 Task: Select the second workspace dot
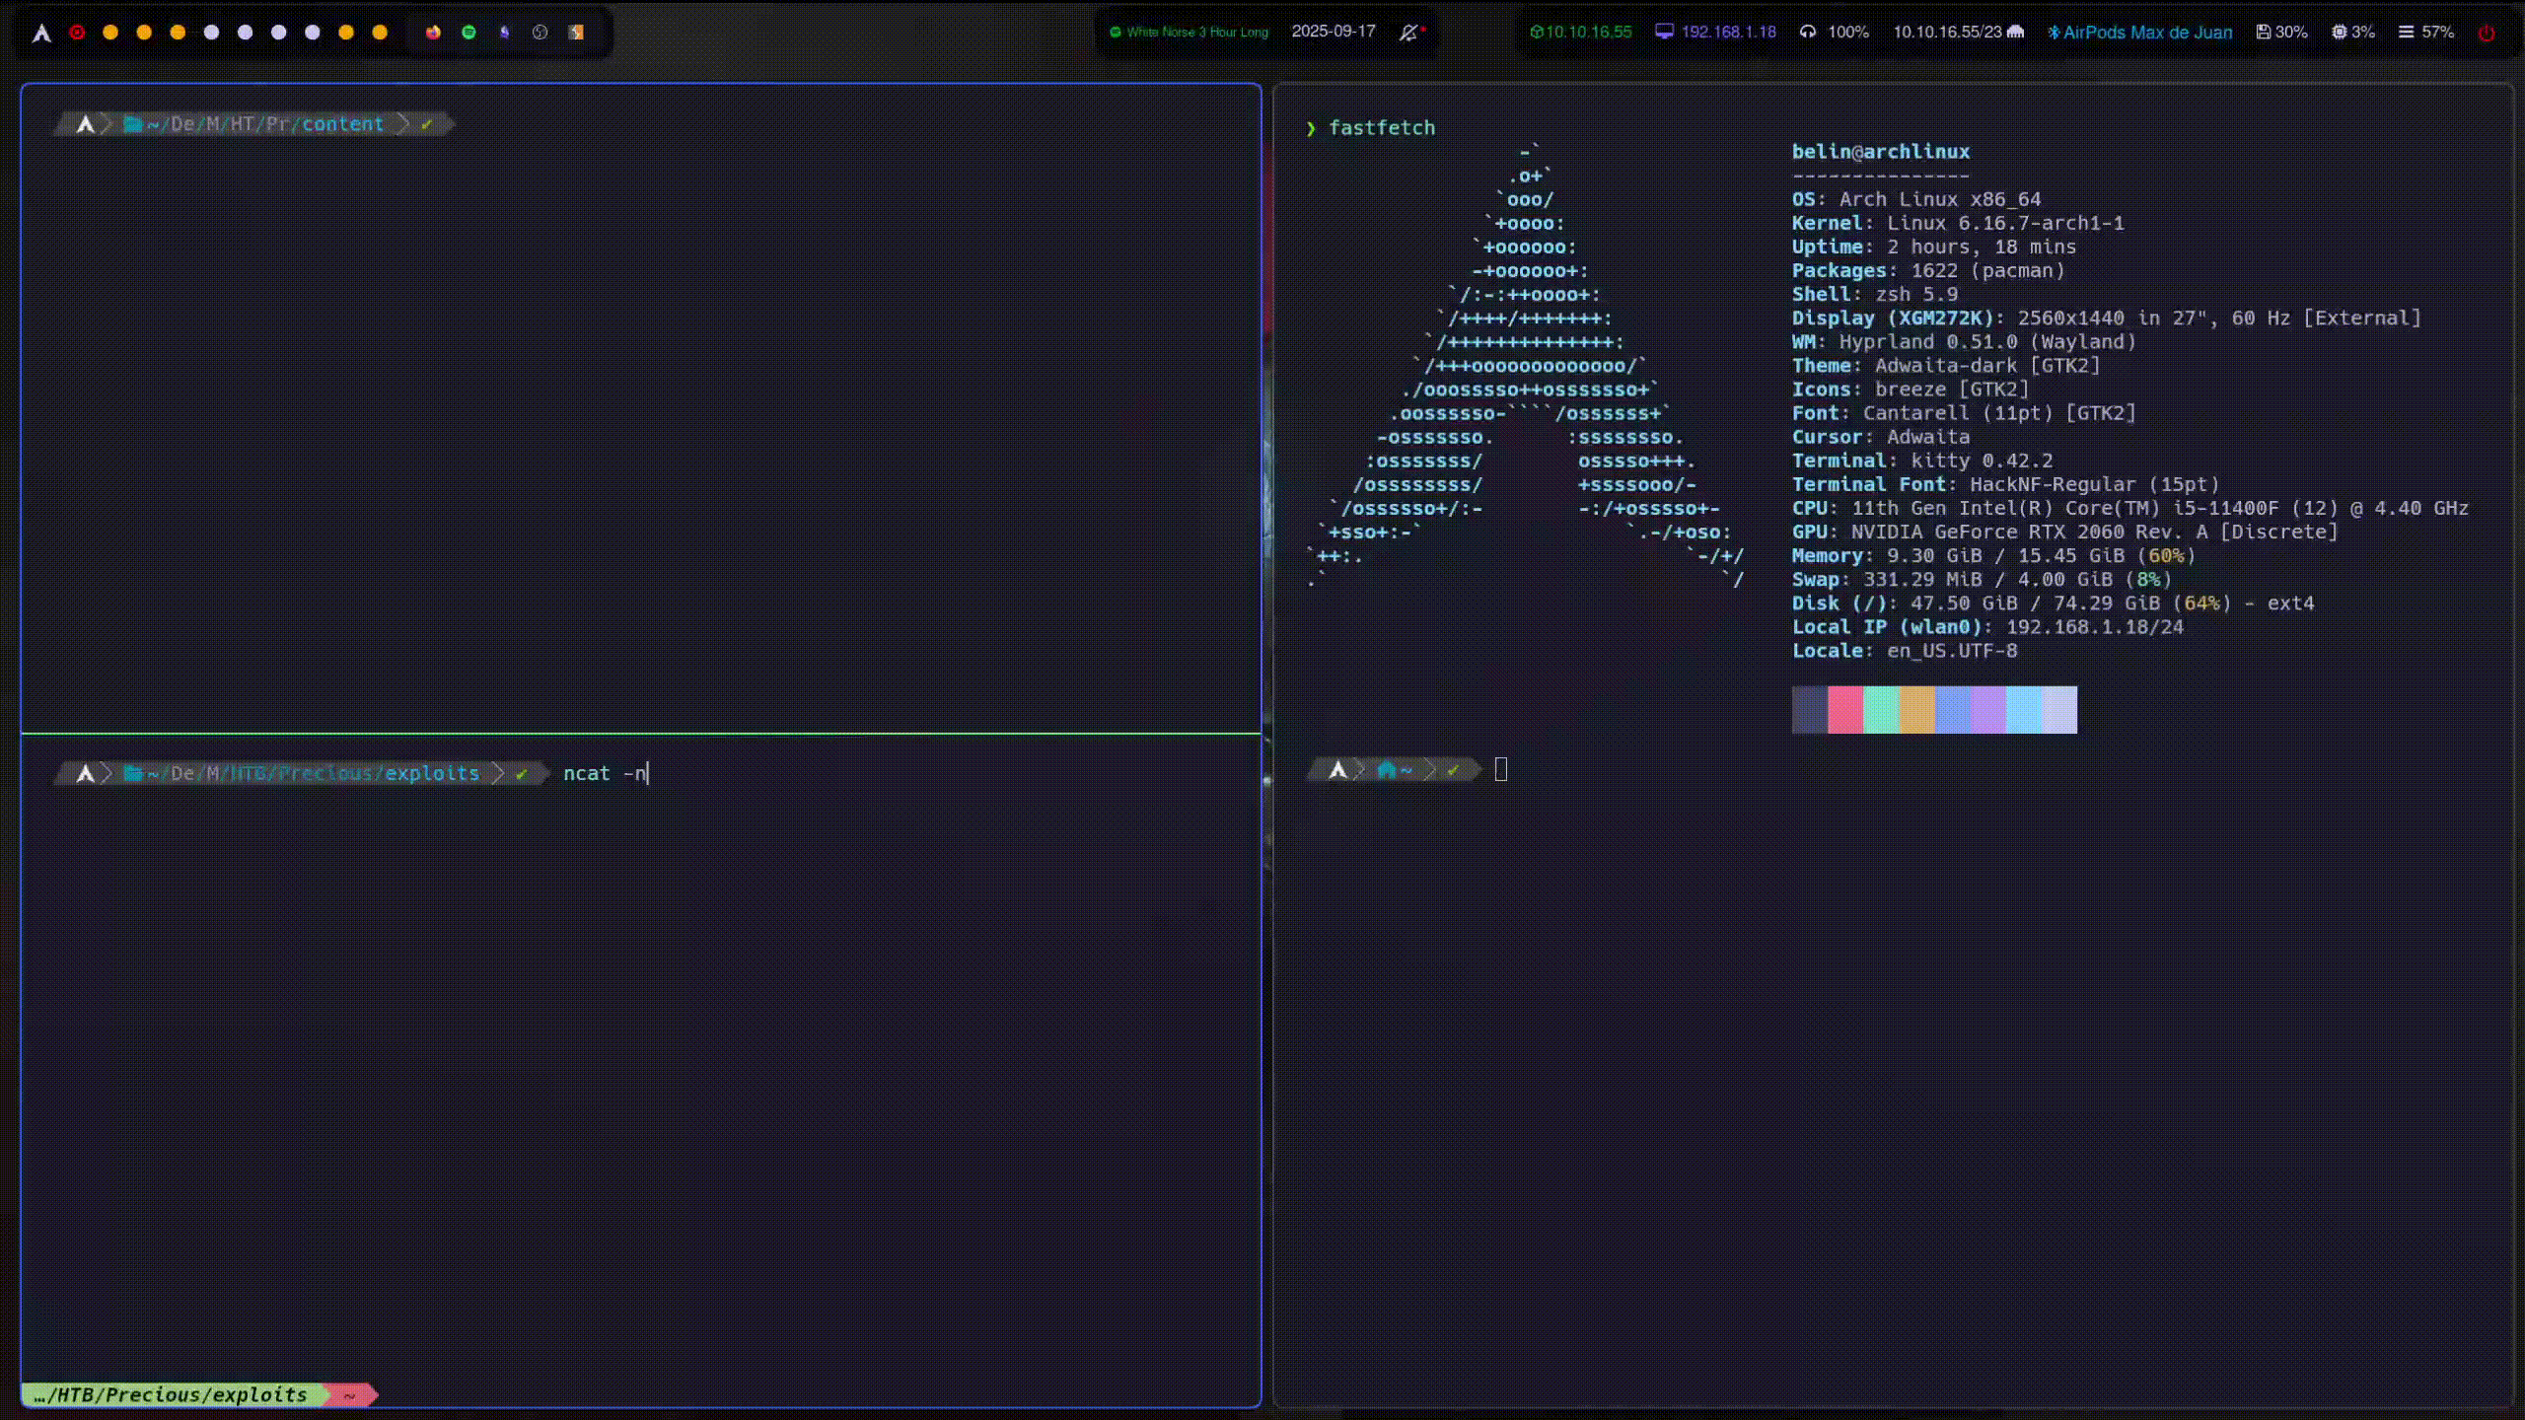[x=110, y=33]
